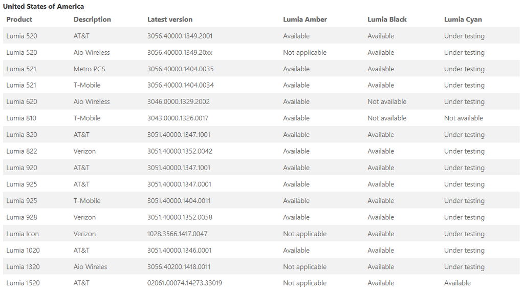
Task: Select version 3056.40000.1349.20xx
Action: [x=180, y=52]
